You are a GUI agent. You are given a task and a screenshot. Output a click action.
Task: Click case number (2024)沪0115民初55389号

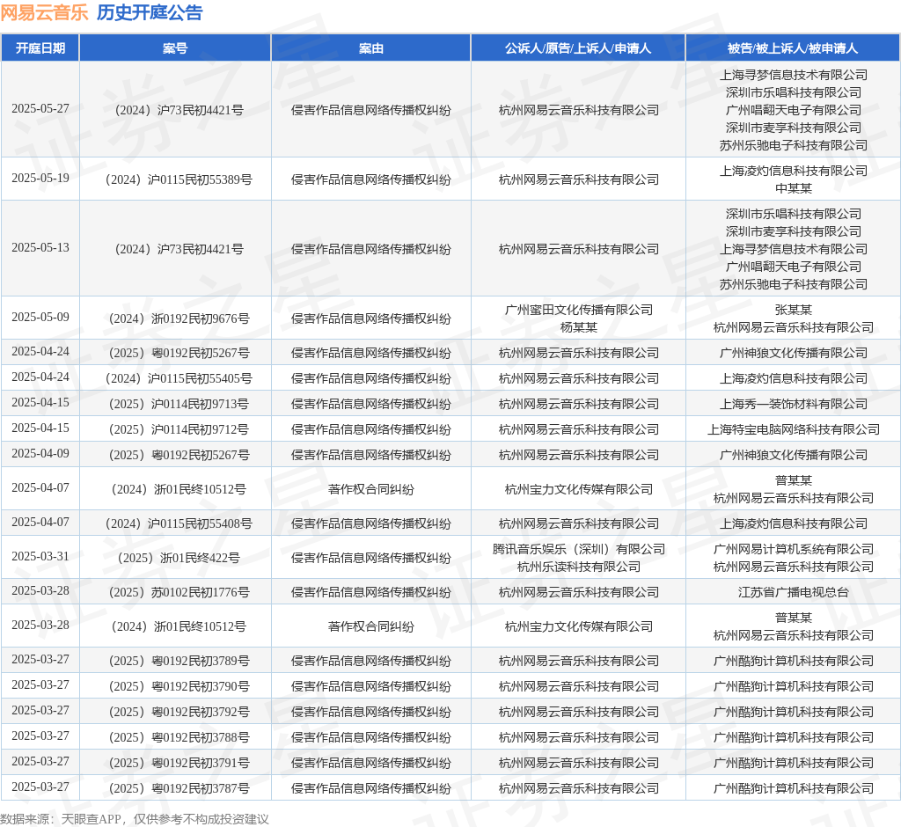[x=179, y=179]
